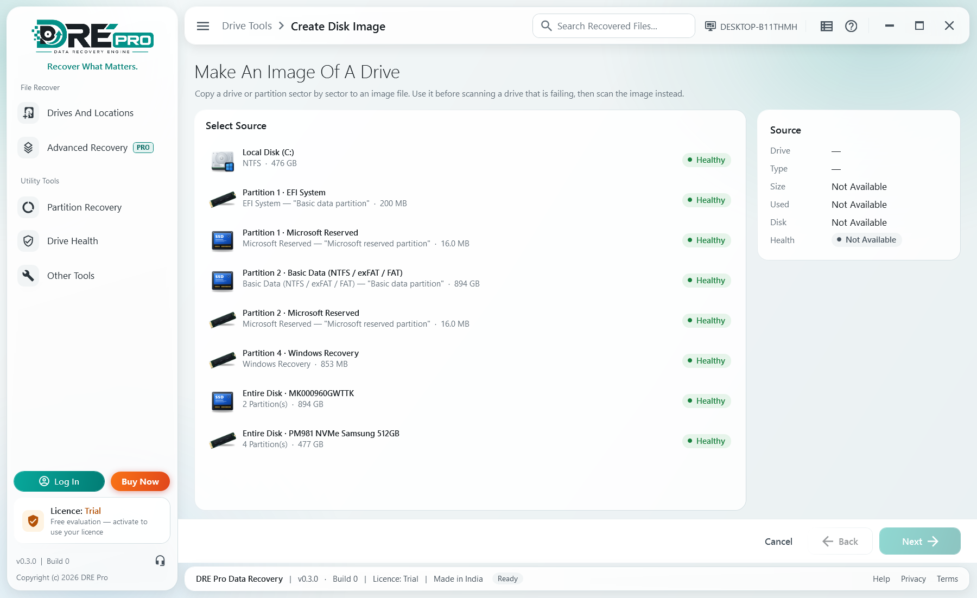Go to Drive Tools breadcrumb

(x=247, y=26)
